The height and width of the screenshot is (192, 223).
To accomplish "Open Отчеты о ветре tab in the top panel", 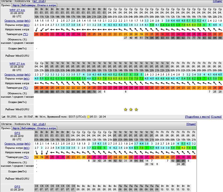I will (x=46, y=5).
